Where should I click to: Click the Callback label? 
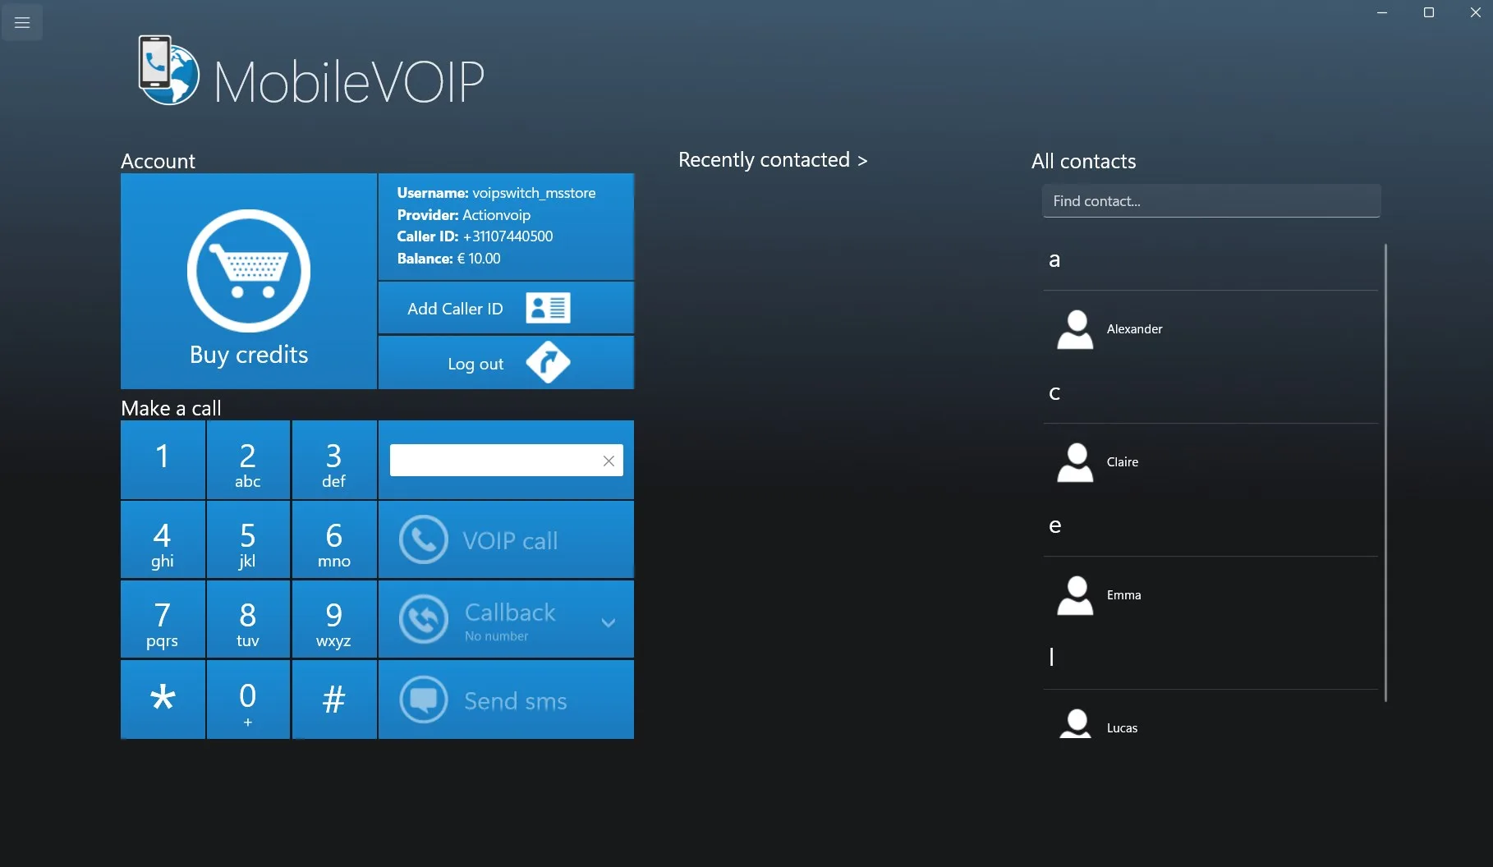[x=510, y=612]
